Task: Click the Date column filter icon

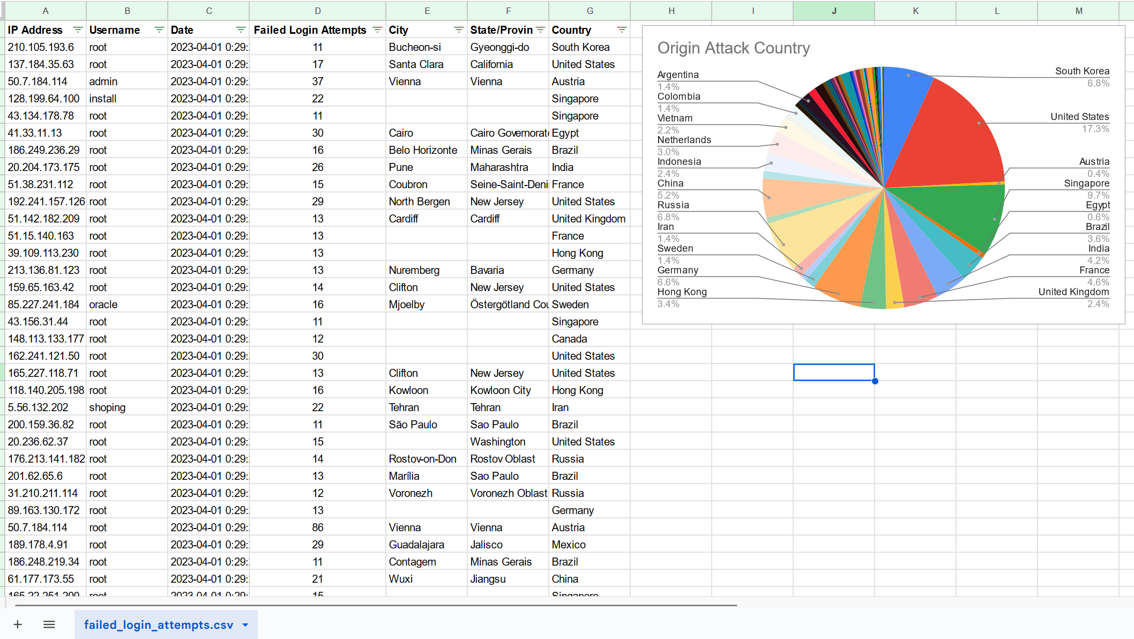Action: (x=241, y=30)
